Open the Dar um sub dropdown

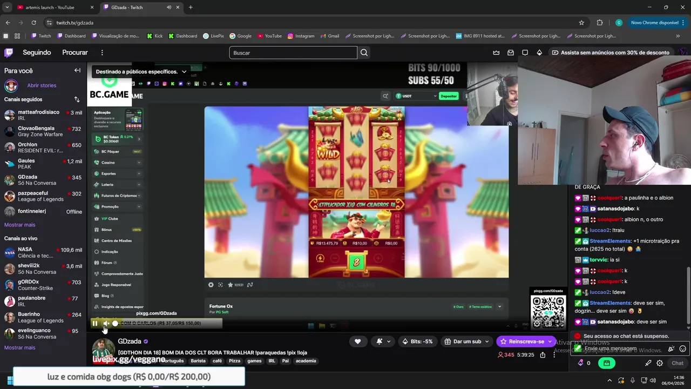[466, 341]
